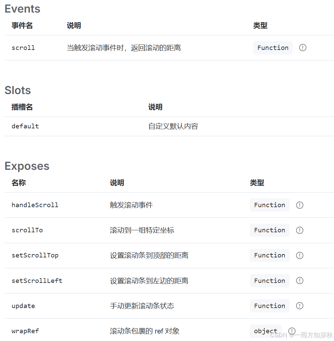Image resolution: width=334 pixels, height=341 pixels.
Task: Select the scroll event name
Action: [23, 48]
